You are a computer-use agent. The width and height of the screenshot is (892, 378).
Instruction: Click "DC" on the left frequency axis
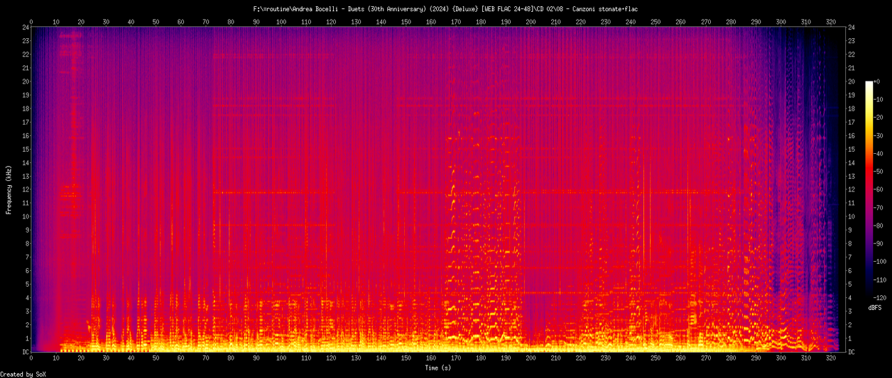pos(26,352)
